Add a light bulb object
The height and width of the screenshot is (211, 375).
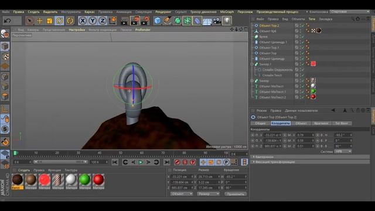click(x=227, y=21)
